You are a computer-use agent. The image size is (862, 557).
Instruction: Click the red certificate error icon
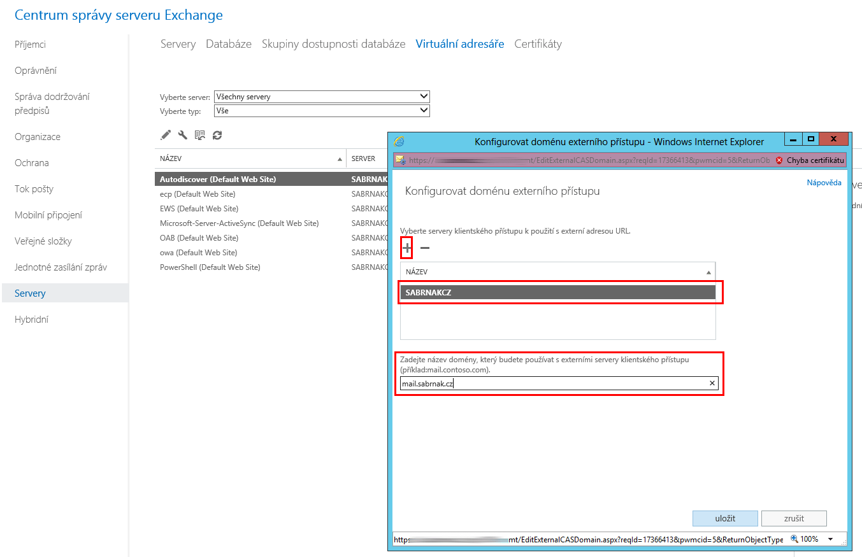[779, 160]
